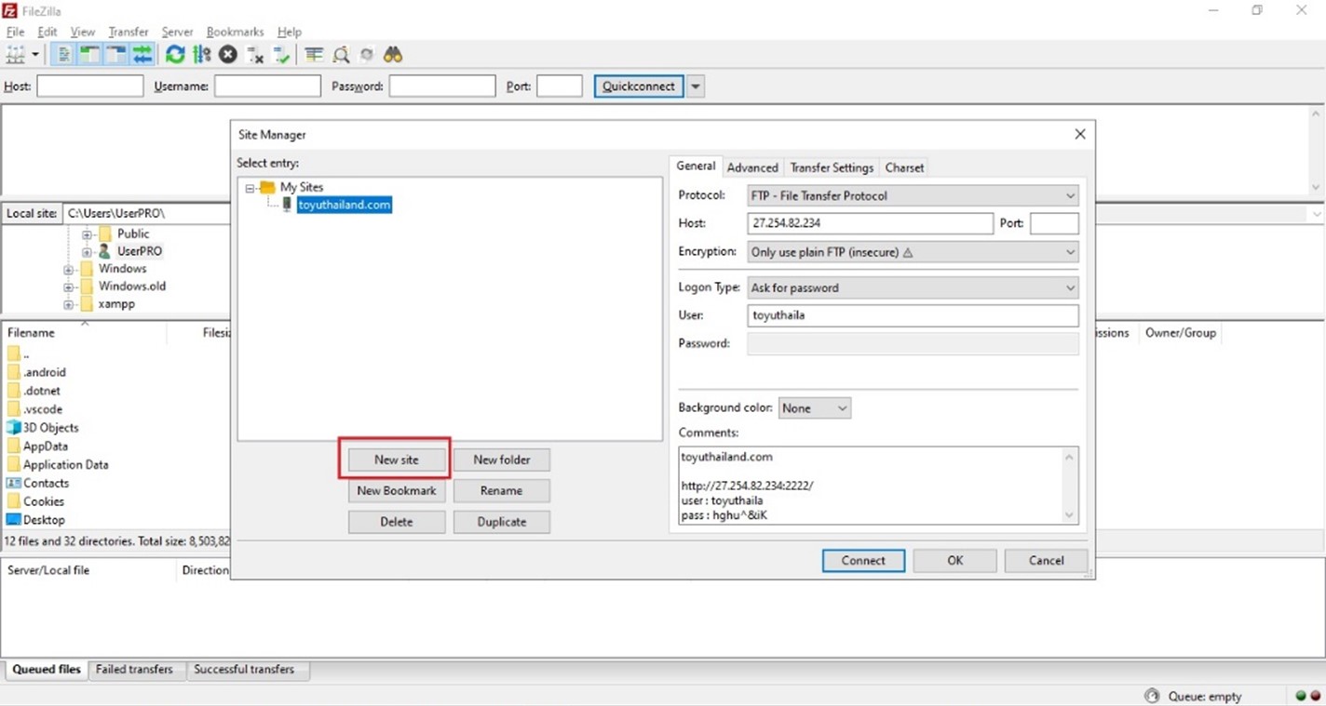
Task: Click the Quickconnect button
Action: (x=638, y=87)
